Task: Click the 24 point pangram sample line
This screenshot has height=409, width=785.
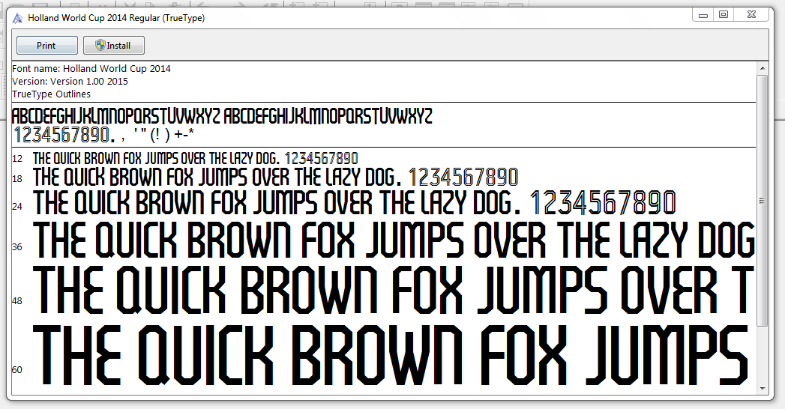Action: [x=355, y=203]
